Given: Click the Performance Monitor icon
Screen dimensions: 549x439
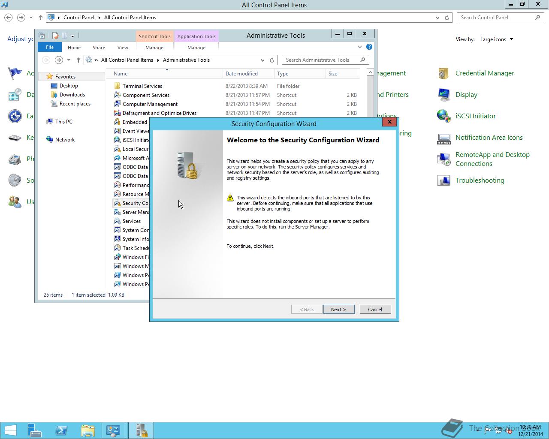Looking at the screenshot, I should tap(117, 185).
